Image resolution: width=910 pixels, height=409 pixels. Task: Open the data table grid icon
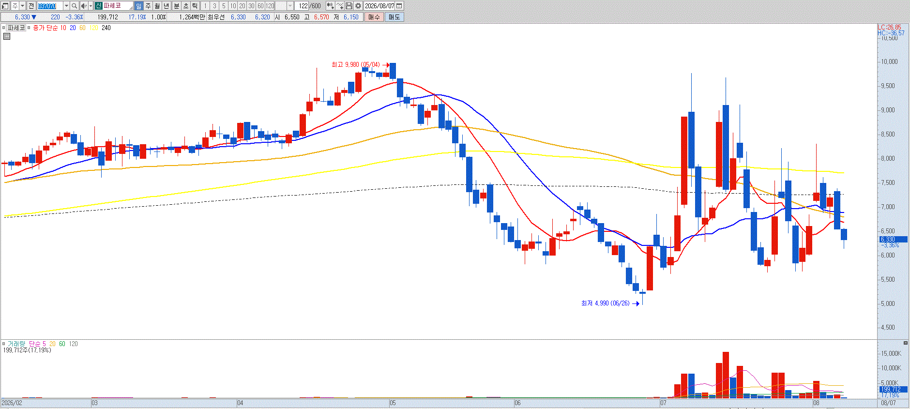coord(7,36)
